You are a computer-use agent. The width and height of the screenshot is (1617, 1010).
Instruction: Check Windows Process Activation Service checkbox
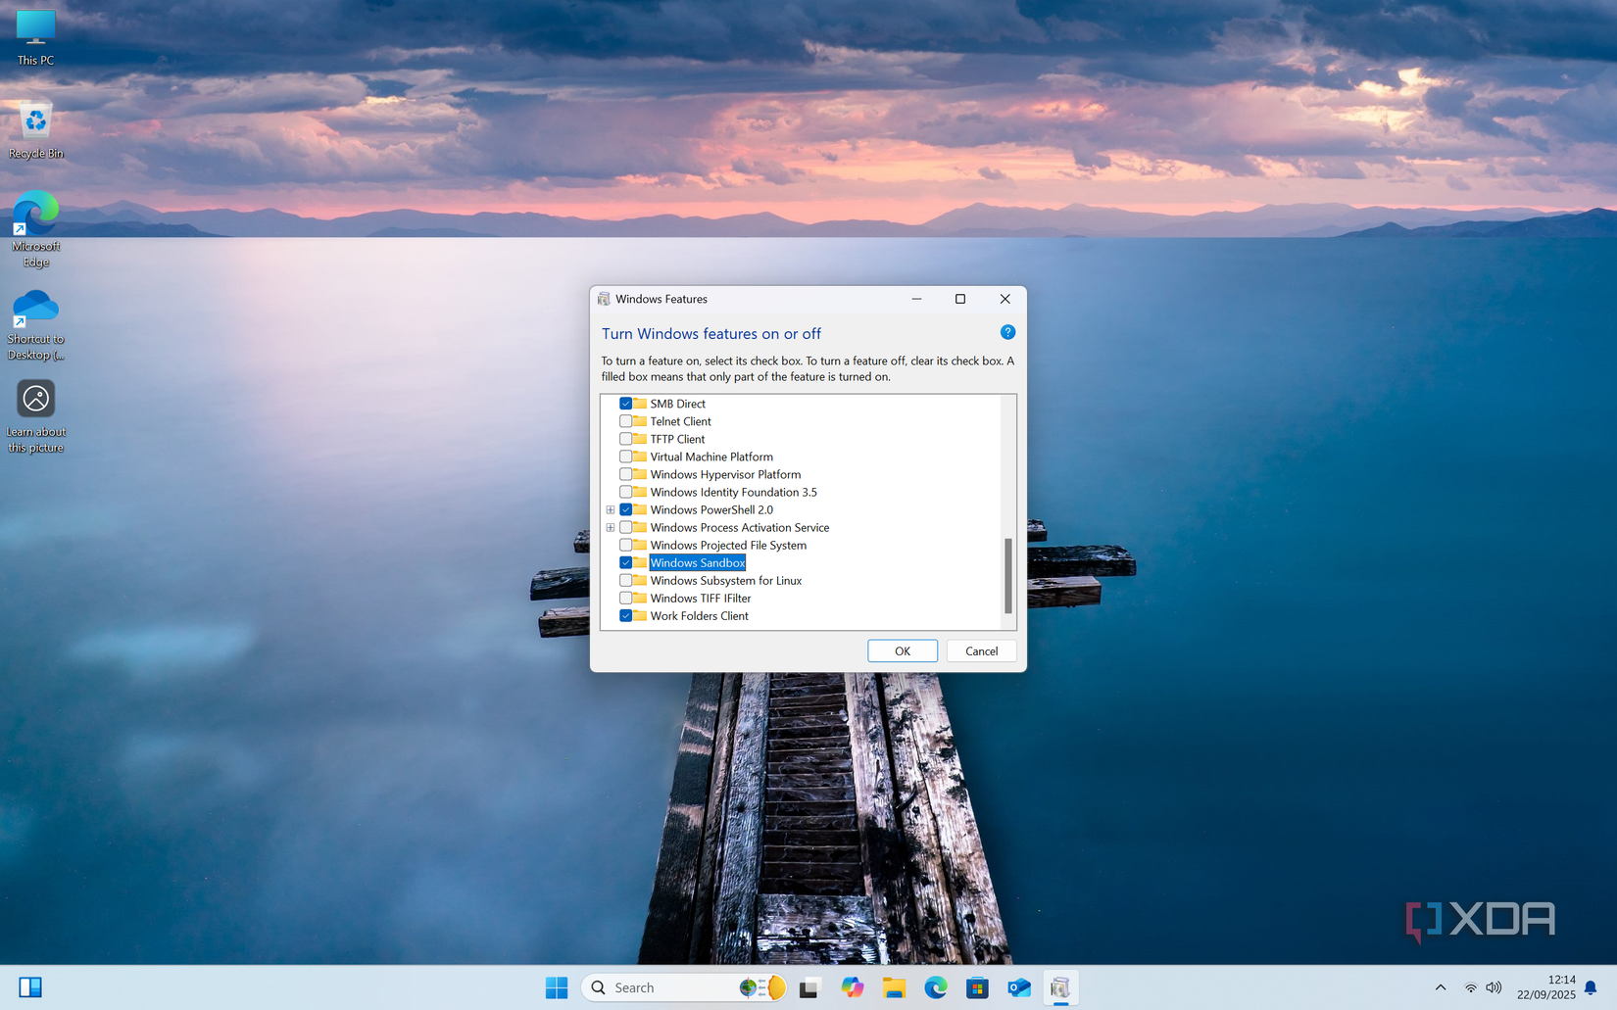[x=625, y=527]
